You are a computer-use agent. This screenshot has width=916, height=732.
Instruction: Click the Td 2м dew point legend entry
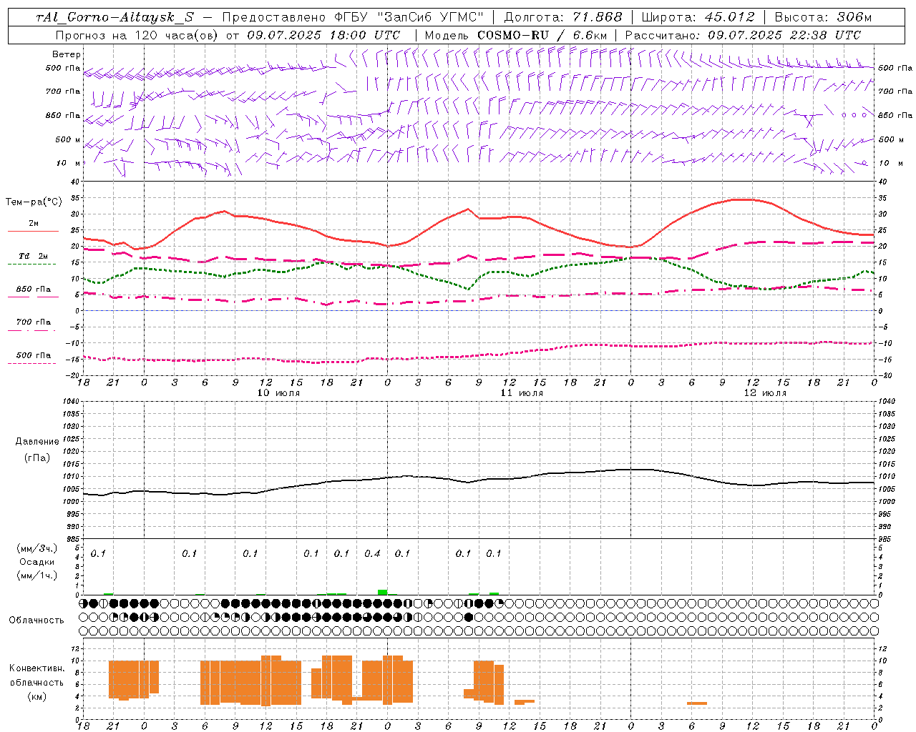33,256
